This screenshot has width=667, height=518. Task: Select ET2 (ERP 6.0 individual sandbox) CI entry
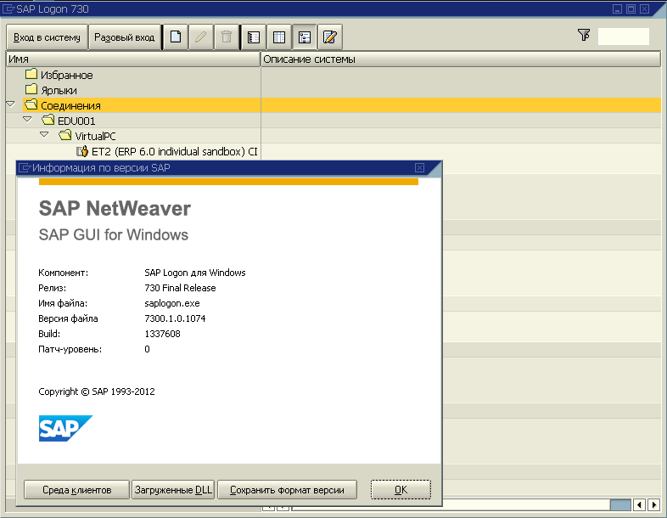click(x=175, y=151)
